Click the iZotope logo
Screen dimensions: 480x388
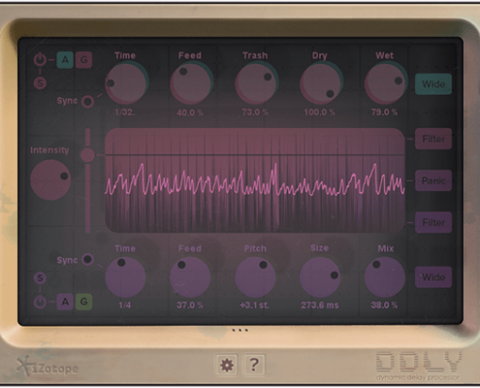tap(48, 367)
